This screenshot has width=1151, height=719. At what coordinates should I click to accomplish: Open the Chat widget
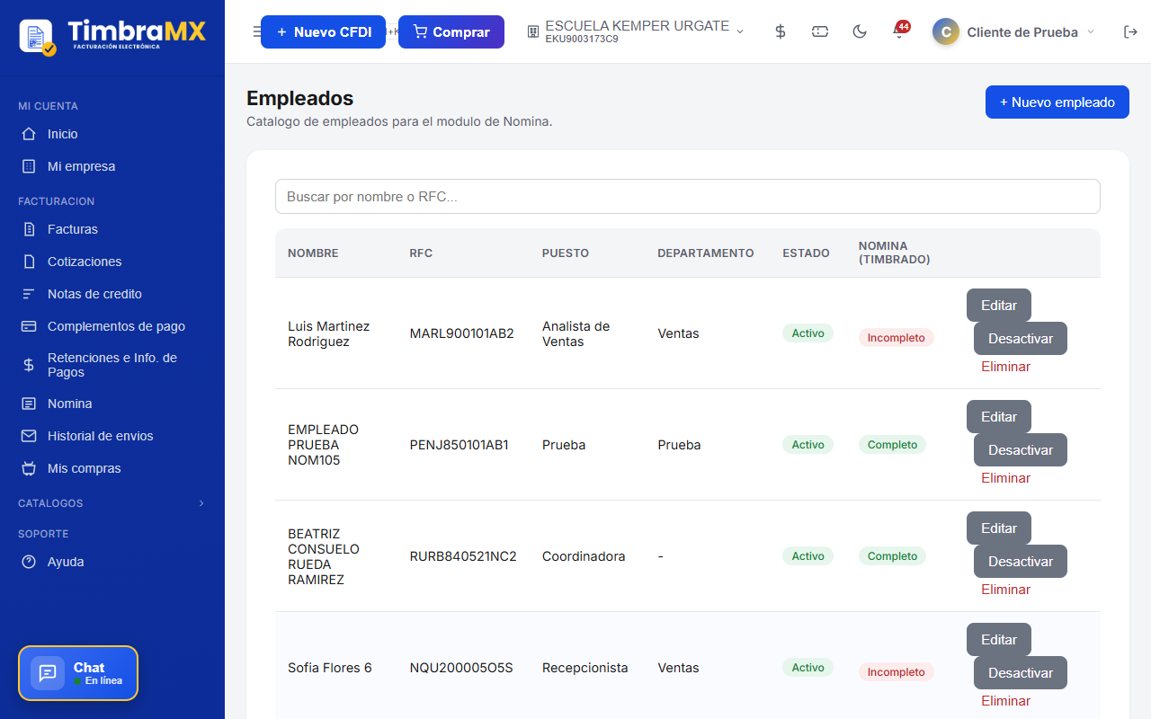click(x=78, y=673)
